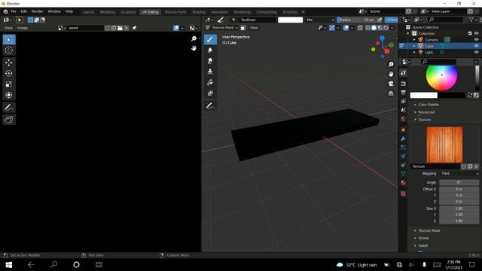This screenshot has height=271, width=482.
Task: Toggle viewport gizmo display button
Action: point(332,28)
